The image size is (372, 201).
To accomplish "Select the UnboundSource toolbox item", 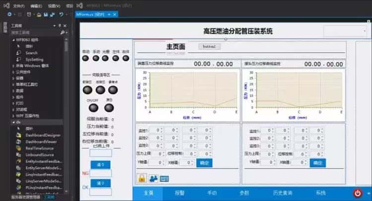I will click(40, 155).
